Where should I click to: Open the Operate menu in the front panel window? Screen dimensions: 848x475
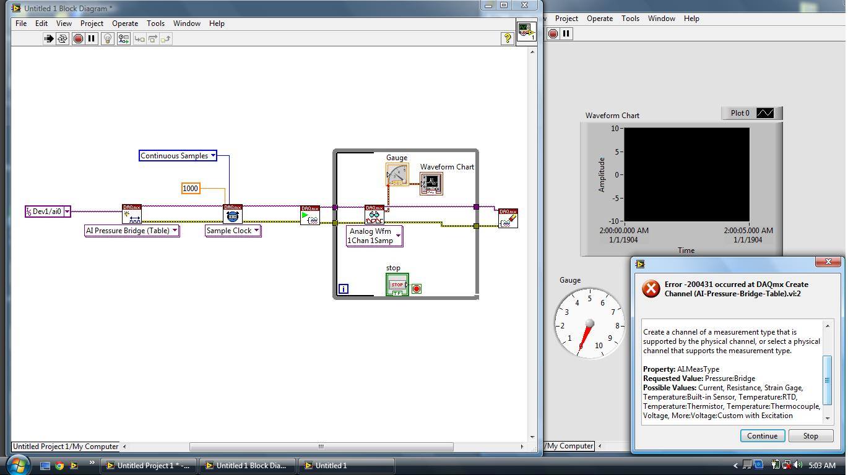600,19
